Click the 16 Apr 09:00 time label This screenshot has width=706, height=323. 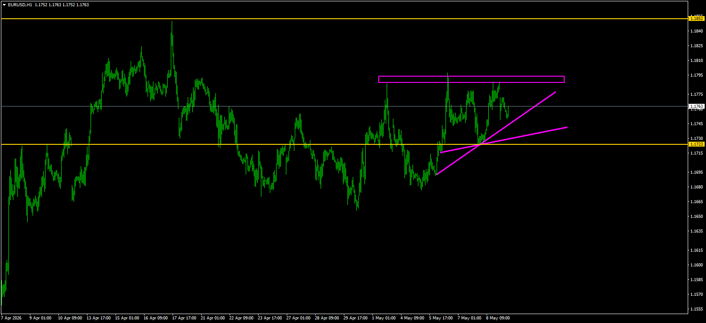pos(156,318)
